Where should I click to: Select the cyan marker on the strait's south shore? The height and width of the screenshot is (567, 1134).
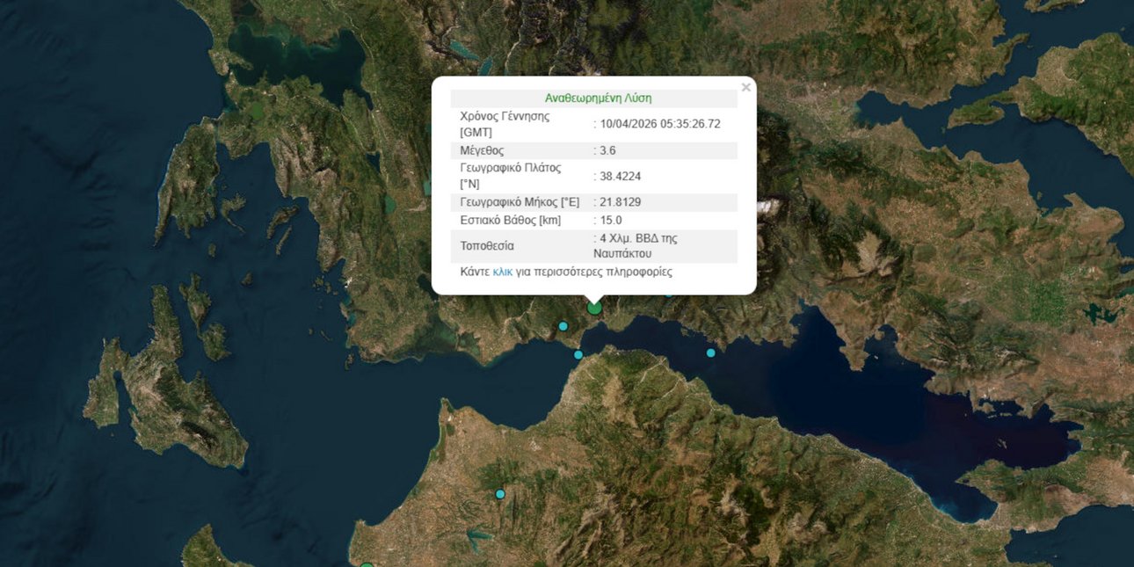click(578, 355)
